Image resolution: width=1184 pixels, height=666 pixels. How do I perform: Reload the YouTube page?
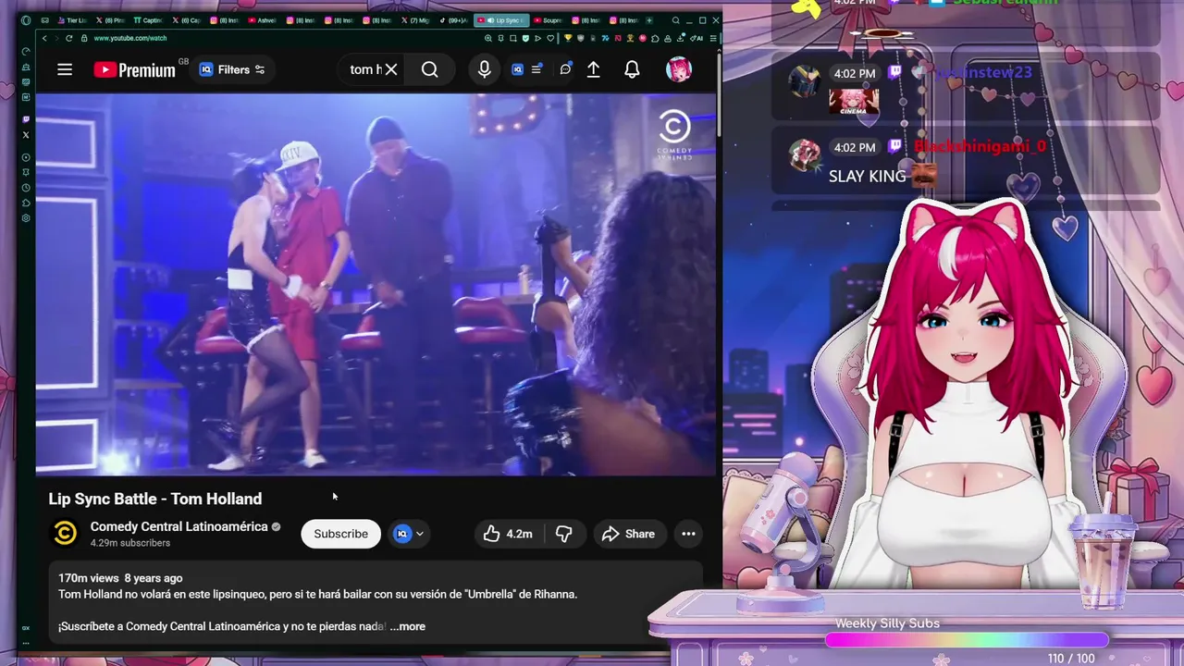click(x=68, y=38)
